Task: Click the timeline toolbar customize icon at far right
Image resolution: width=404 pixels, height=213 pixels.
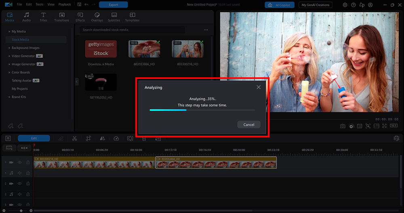Action: [x=397, y=139]
